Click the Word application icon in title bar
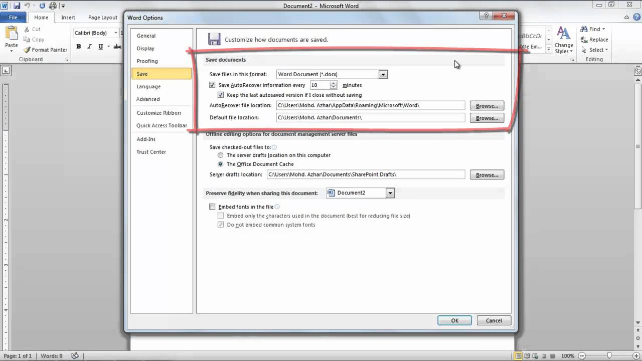The height and width of the screenshot is (361, 642). point(6,6)
